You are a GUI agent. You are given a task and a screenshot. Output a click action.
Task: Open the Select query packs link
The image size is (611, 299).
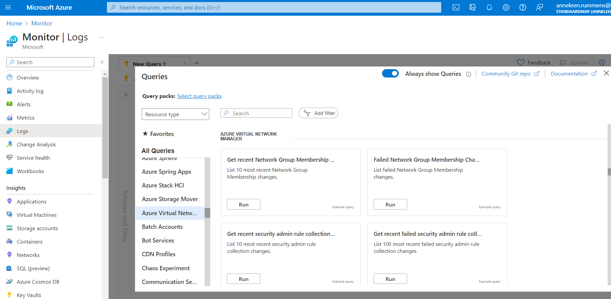click(199, 96)
